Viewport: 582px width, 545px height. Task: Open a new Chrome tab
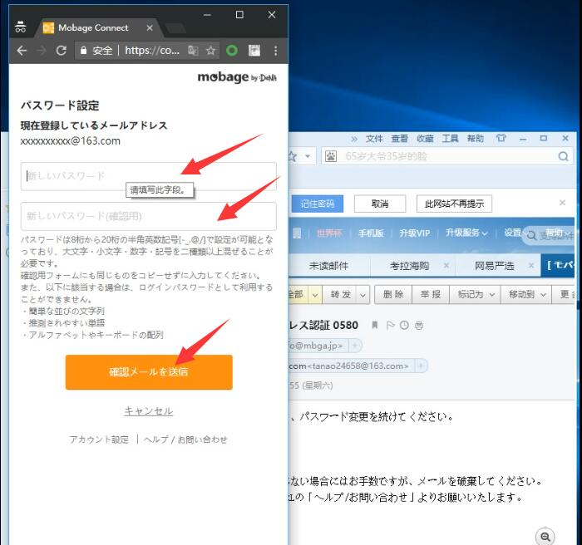tap(175, 27)
